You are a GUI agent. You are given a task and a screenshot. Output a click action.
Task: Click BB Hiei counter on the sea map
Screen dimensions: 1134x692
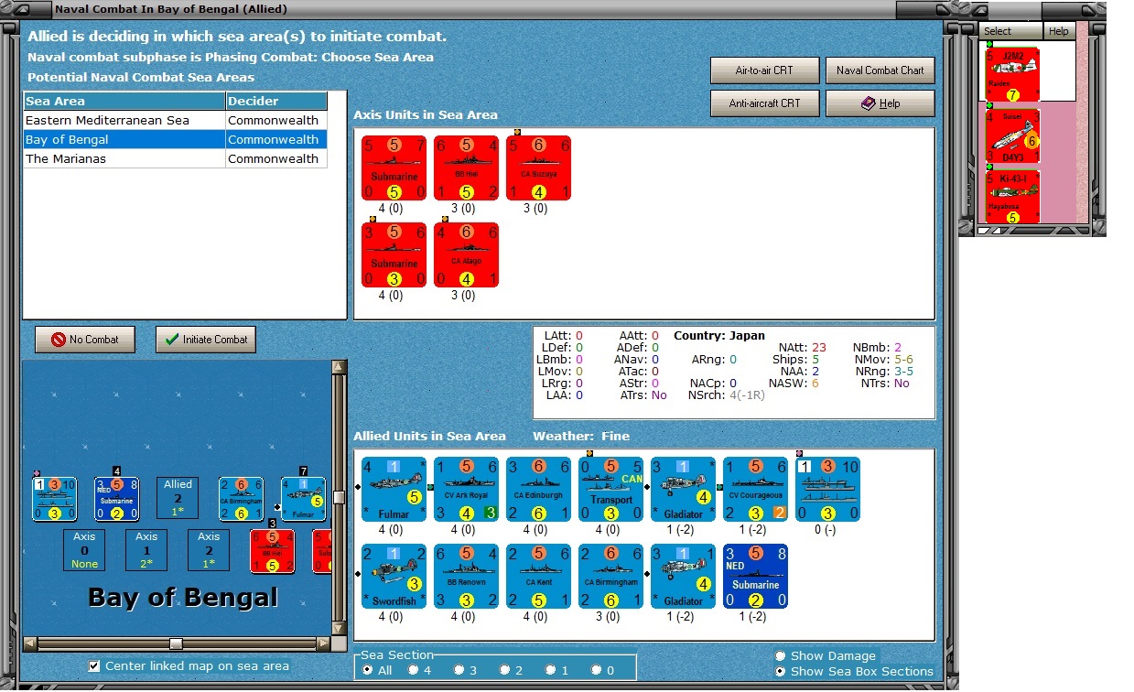pos(272,551)
